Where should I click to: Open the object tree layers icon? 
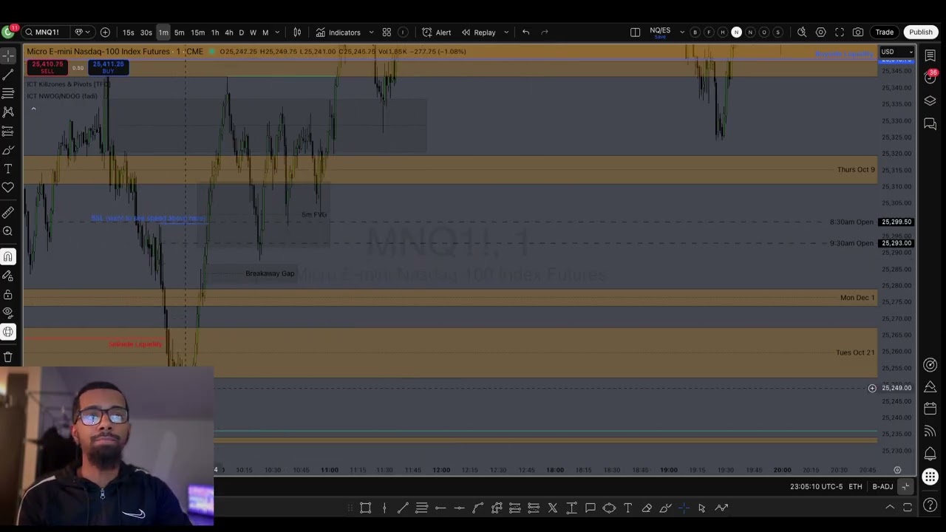click(x=930, y=101)
